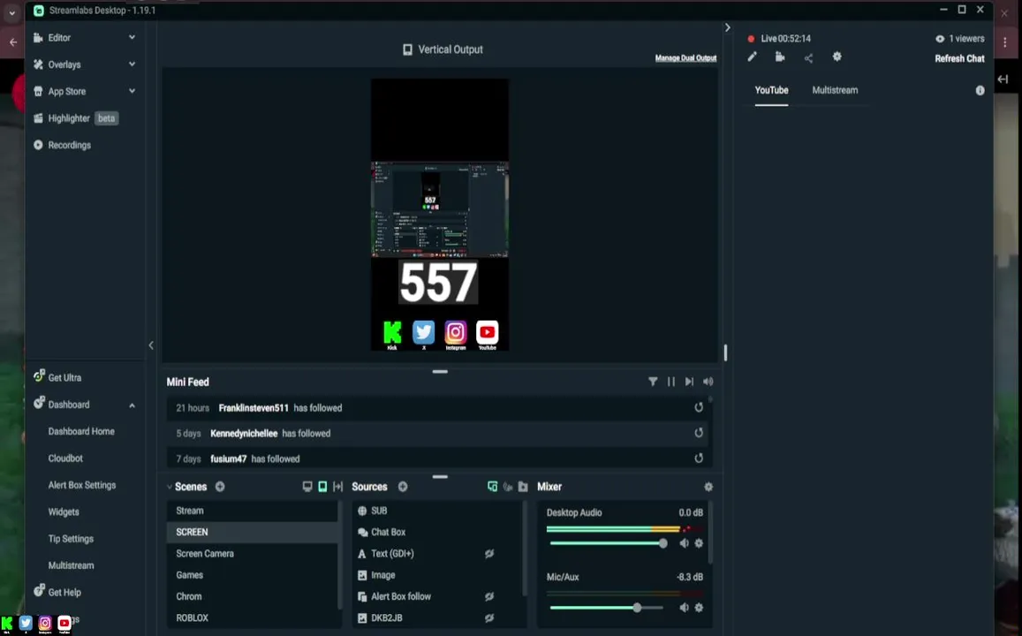Viewport: 1022px width, 636px height.
Task: Replay the Franklinsteven511 follow alert
Action: pyautogui.click(x=699, y=407)
